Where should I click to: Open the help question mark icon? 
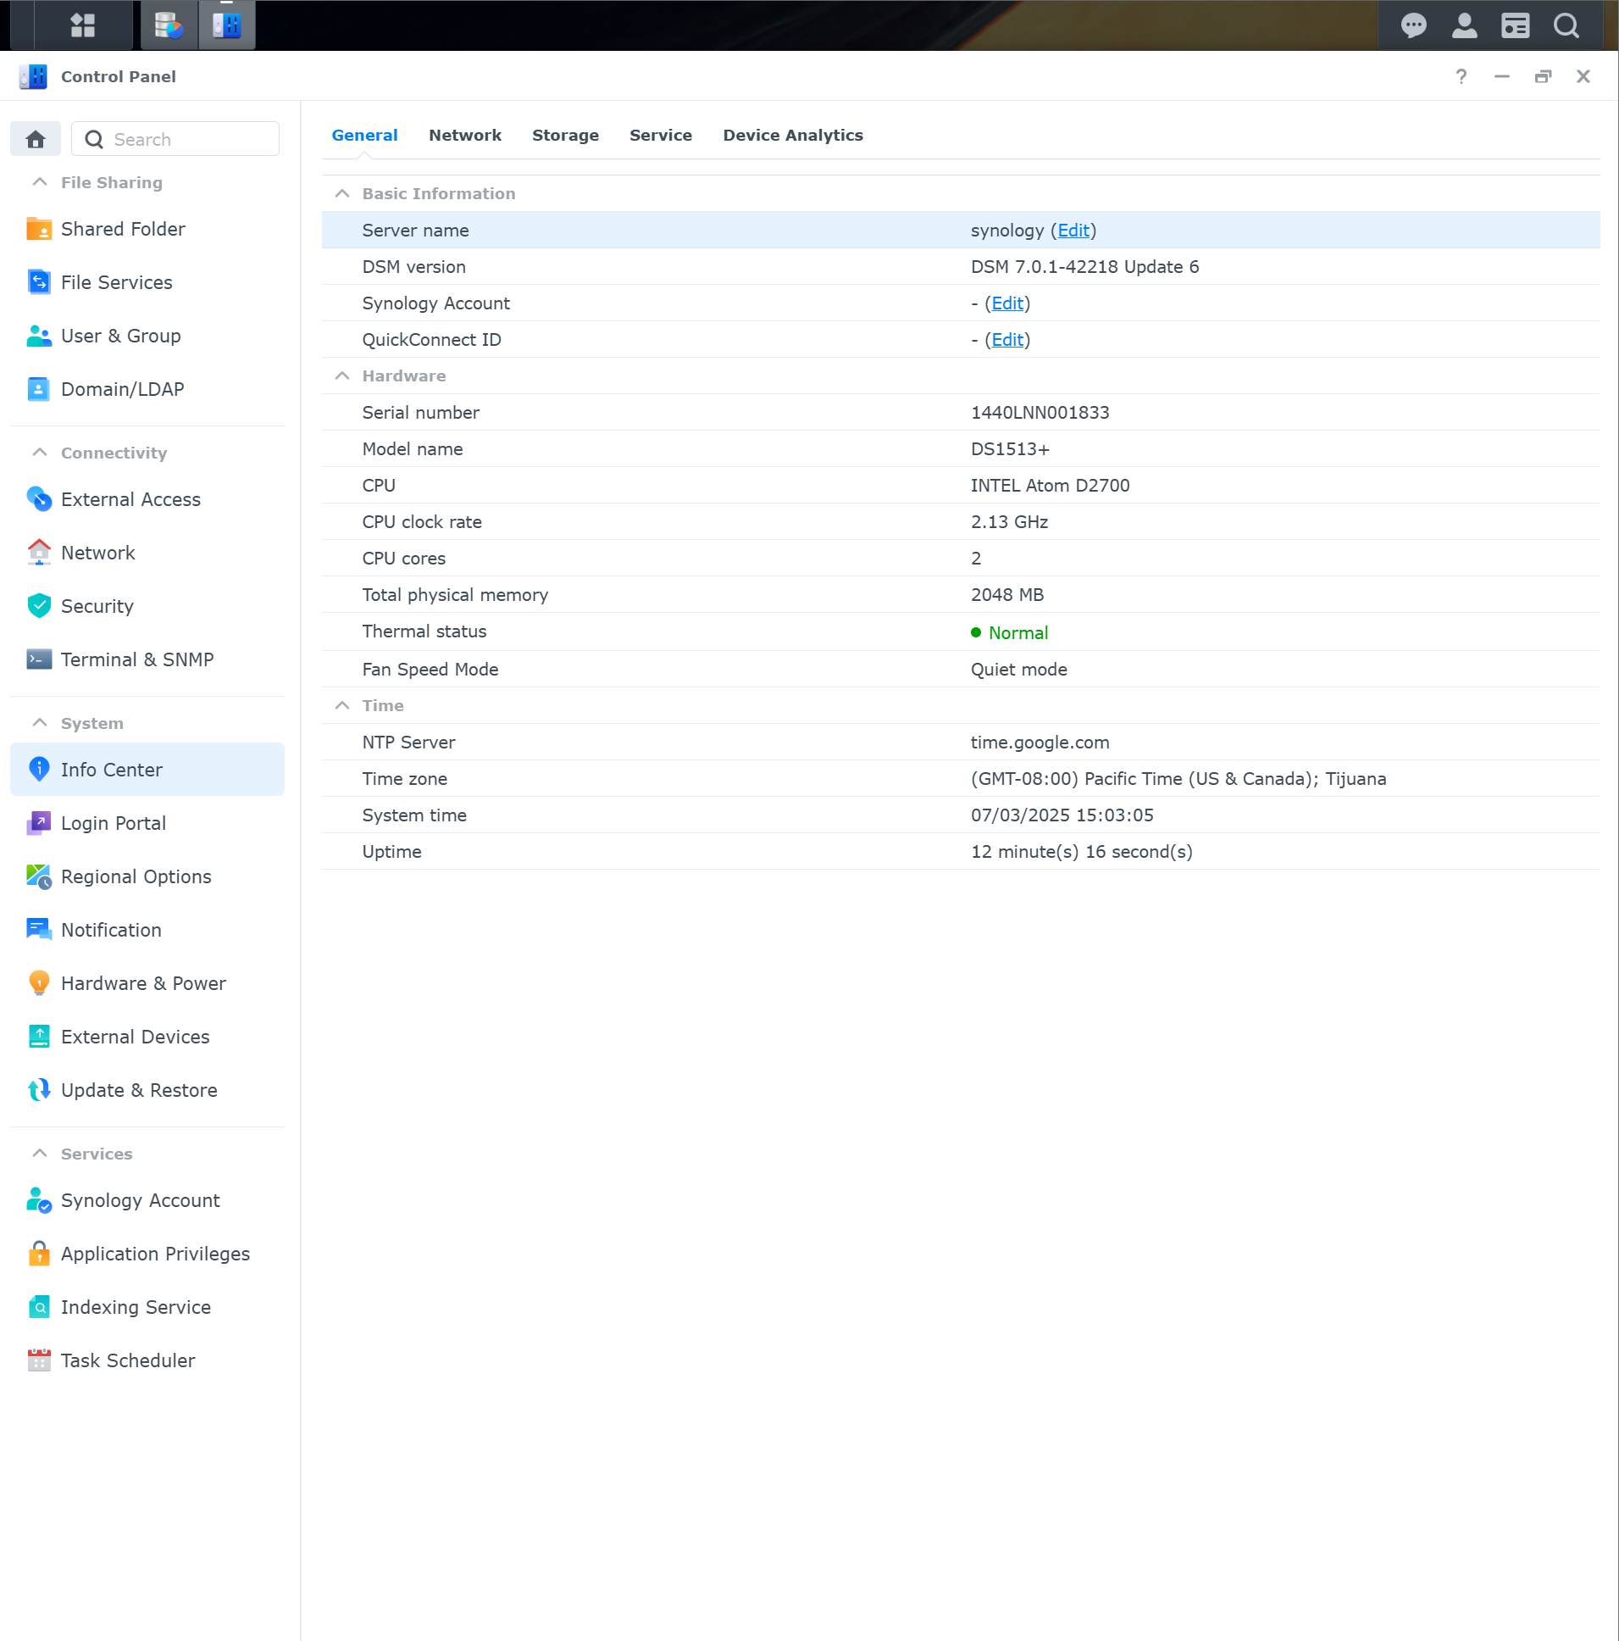pos(1461,76)
